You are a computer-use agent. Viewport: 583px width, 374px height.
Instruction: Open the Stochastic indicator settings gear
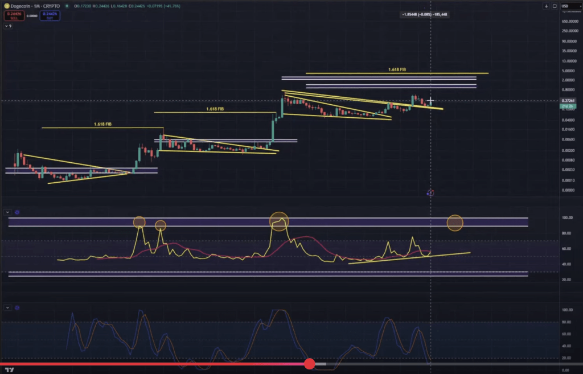17,308
